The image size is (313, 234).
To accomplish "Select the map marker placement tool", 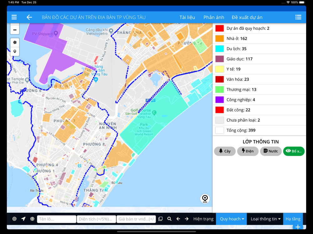I will [x=15, y=51].
